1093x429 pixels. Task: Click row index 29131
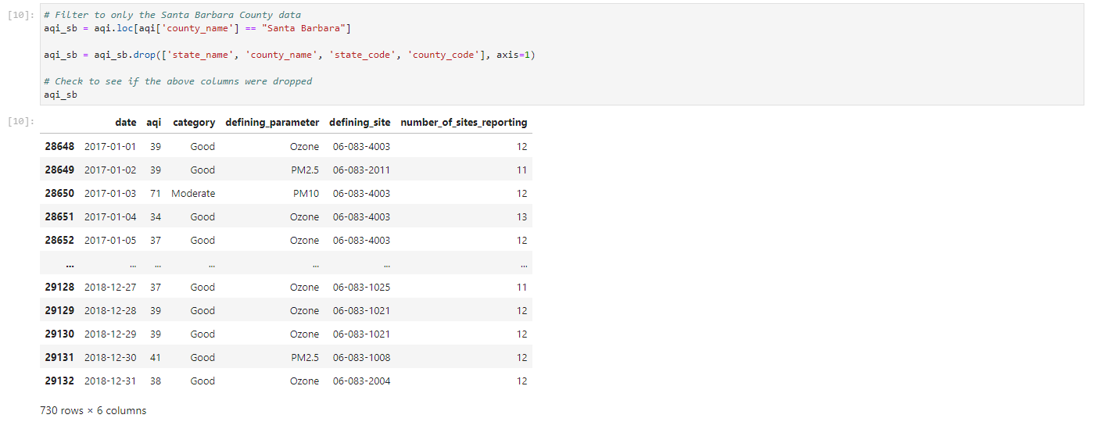click(59, 358)
